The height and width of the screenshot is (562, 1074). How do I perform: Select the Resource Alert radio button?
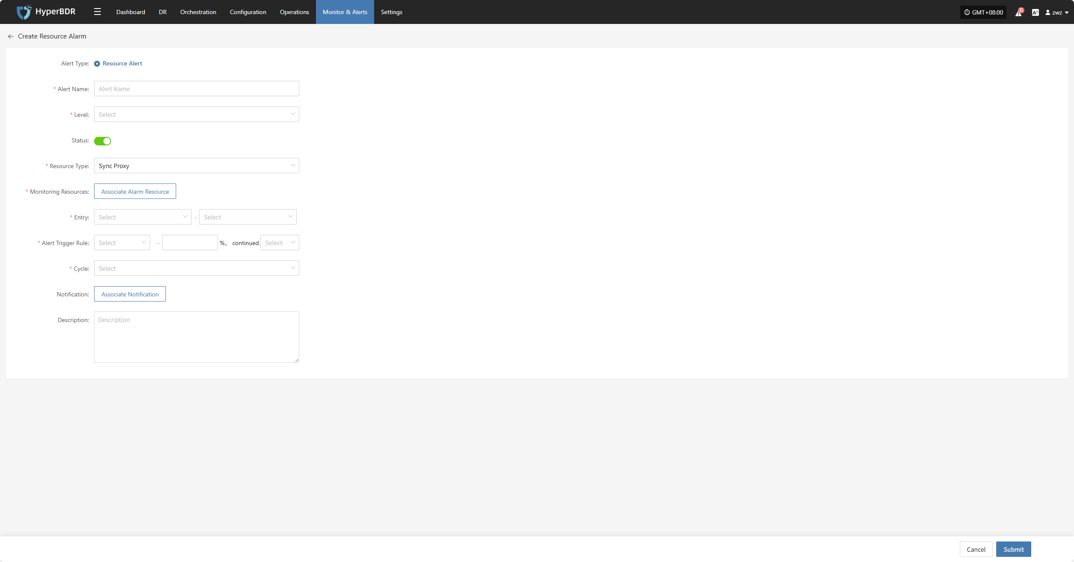click(97, 64)
